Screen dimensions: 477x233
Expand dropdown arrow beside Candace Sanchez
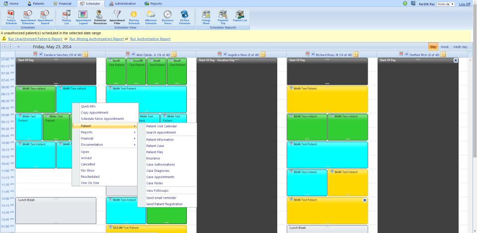(x=40, y=55)
